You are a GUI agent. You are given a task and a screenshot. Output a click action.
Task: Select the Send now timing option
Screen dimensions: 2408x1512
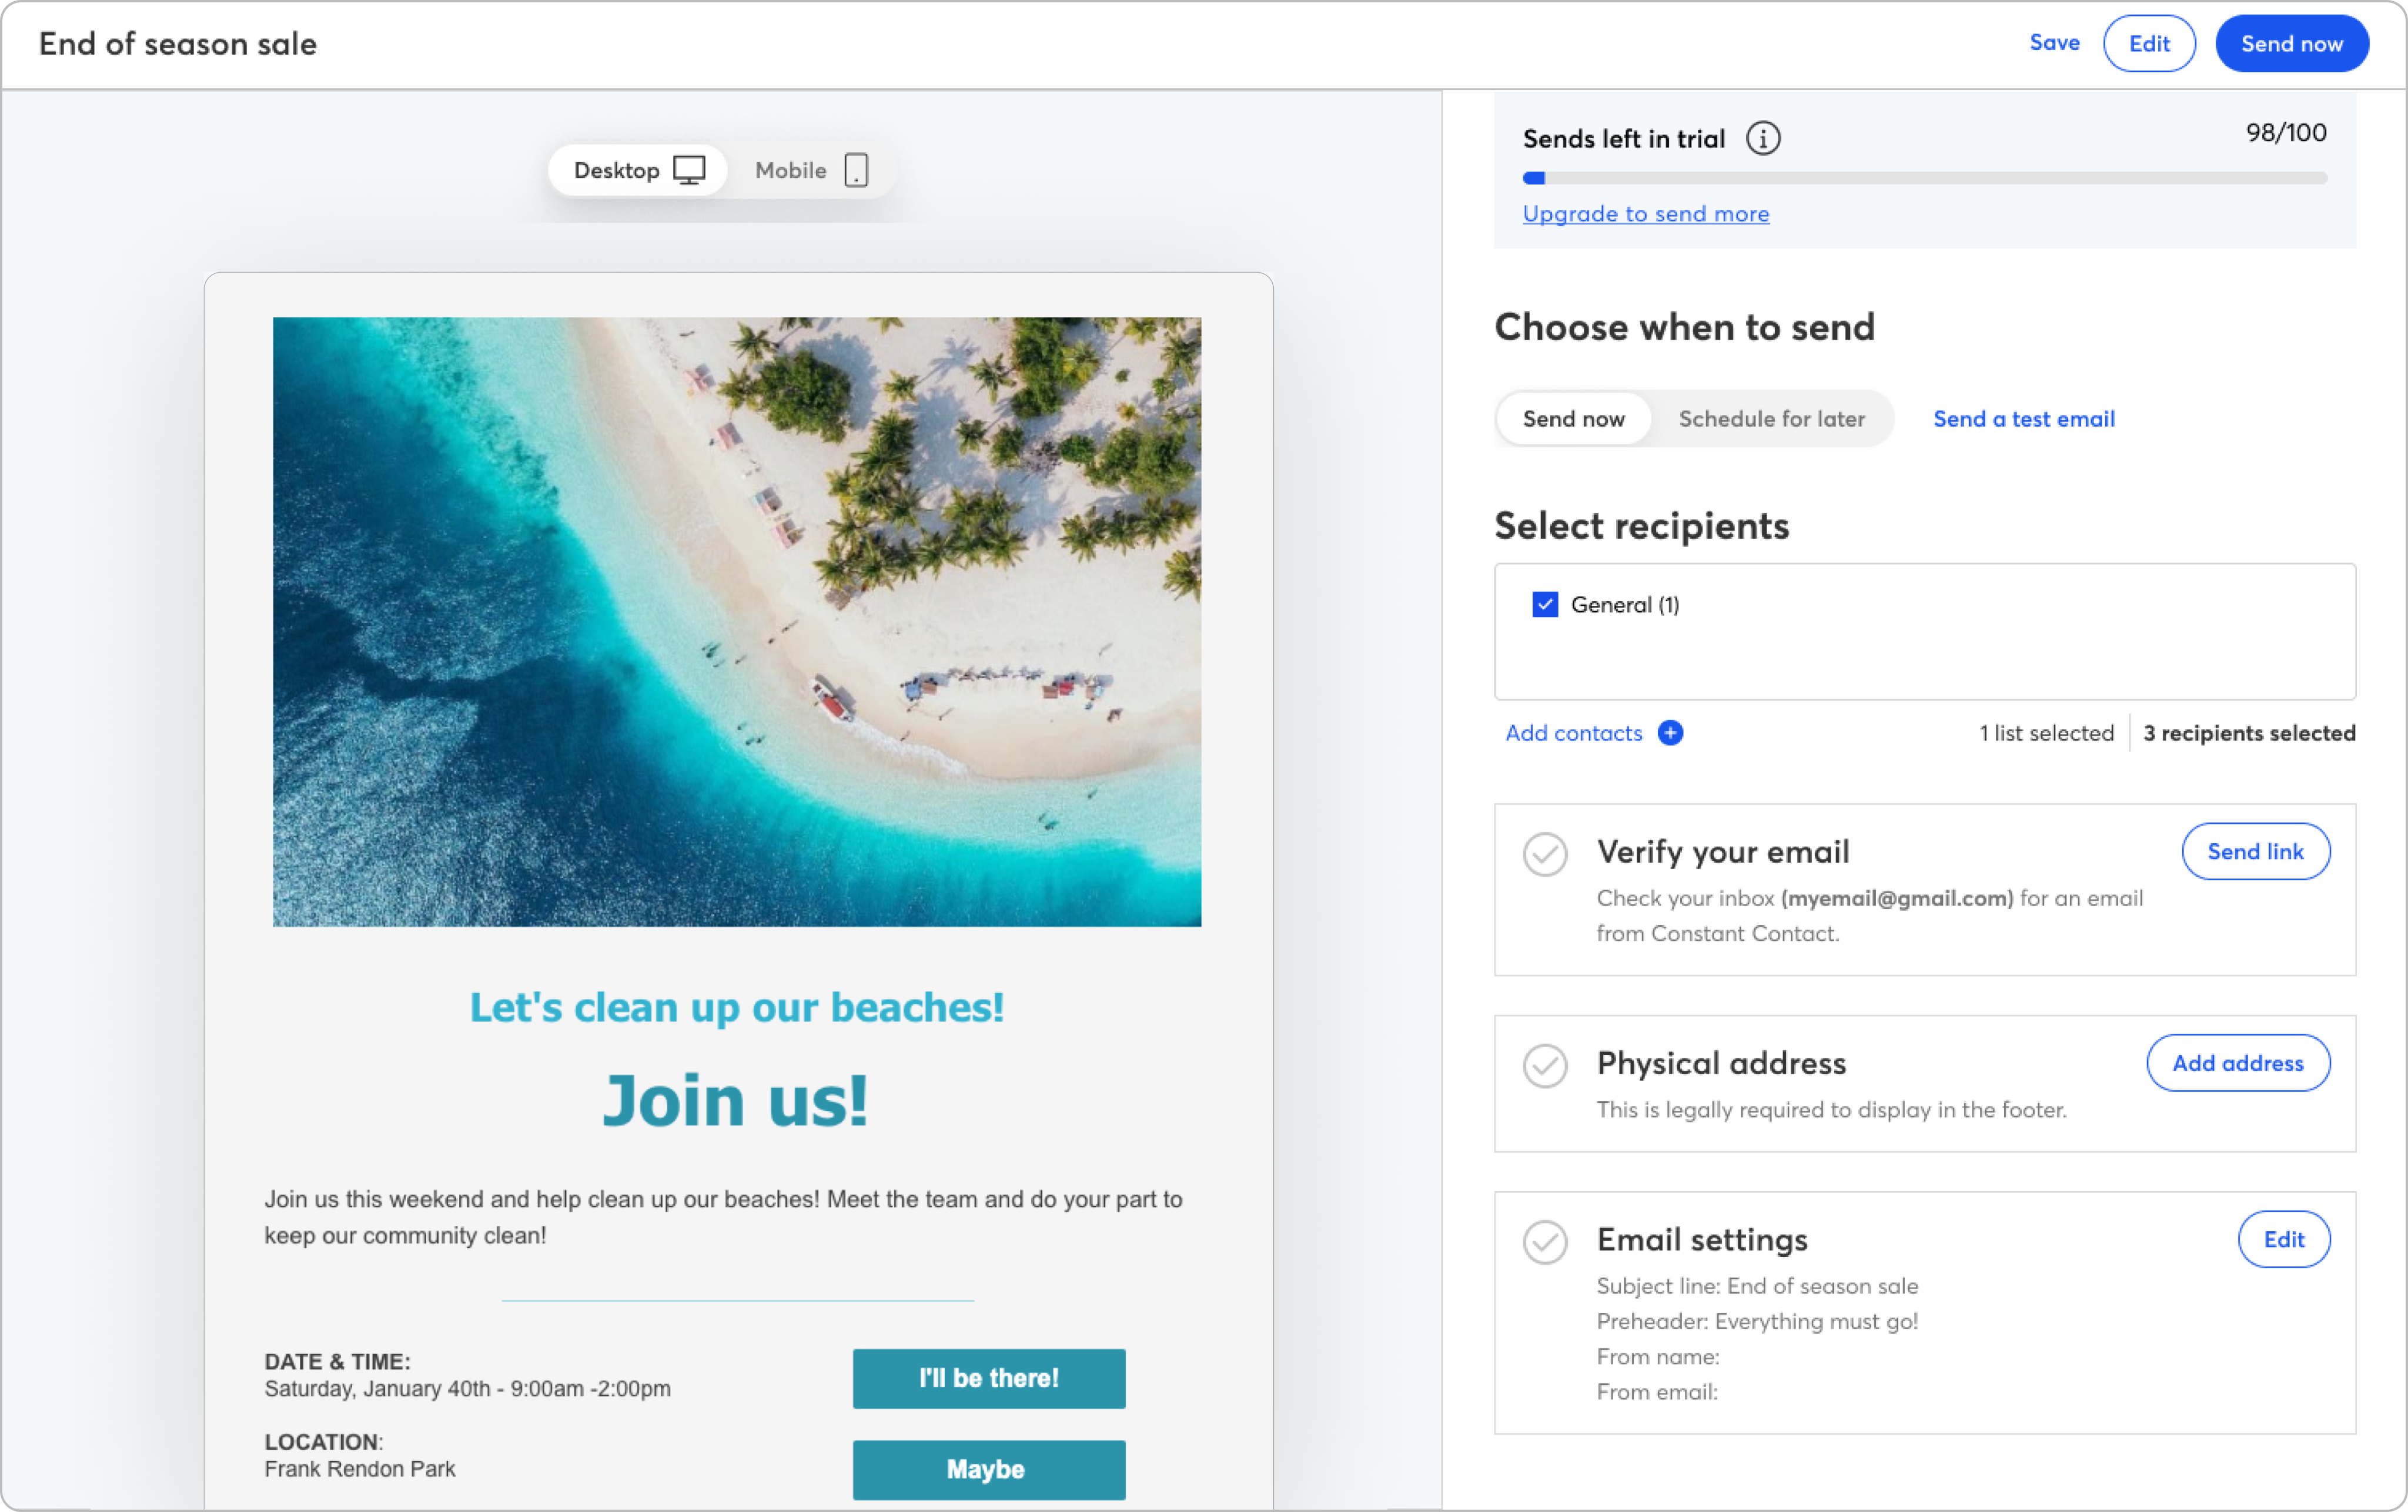point(1573,419)
